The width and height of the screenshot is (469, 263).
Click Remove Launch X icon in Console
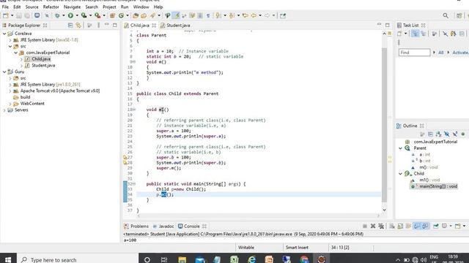tap(373, 226)
